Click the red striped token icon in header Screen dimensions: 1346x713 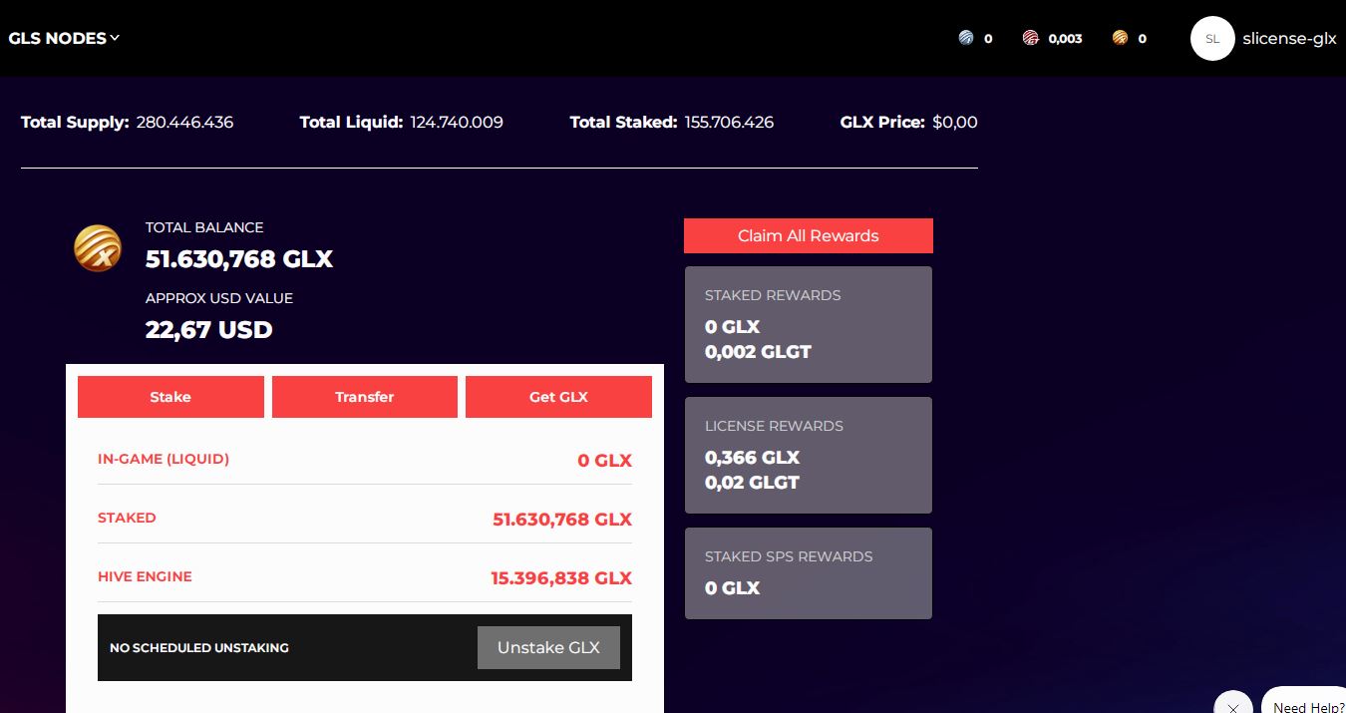pyautogui.click(x=1031, y=38)
